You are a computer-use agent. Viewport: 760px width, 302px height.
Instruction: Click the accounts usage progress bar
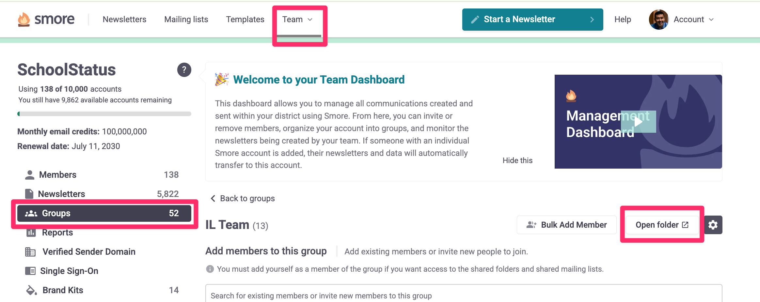(x=104, y=114)
